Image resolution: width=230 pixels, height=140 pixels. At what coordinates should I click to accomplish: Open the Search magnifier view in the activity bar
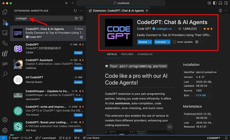(5, 74)
